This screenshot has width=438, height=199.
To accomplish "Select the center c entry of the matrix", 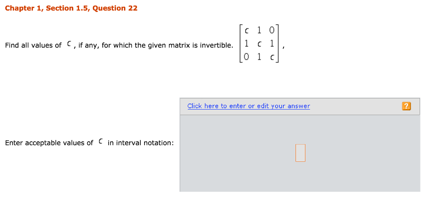I will pos(259,43).
